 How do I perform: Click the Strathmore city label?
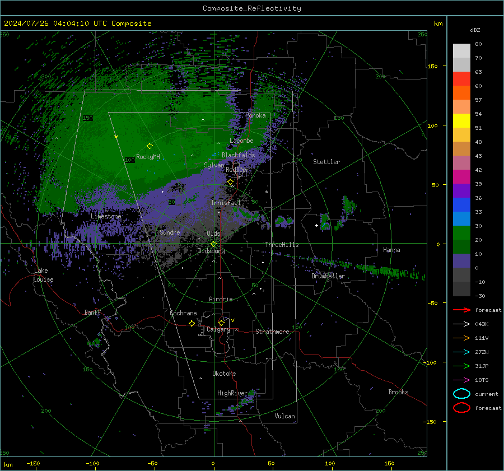272,332
